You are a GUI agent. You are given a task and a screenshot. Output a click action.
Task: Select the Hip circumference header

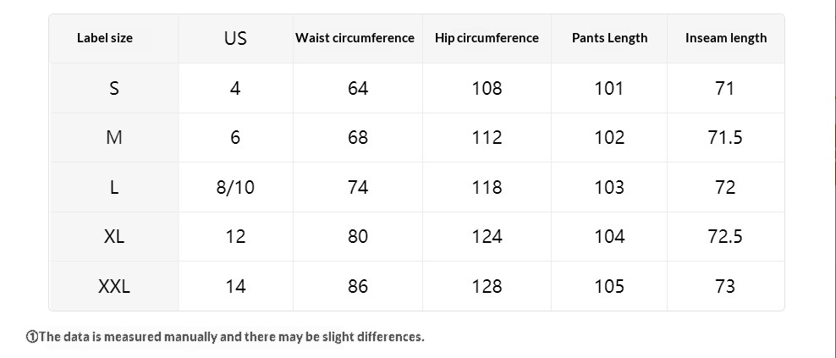[487, 38]
